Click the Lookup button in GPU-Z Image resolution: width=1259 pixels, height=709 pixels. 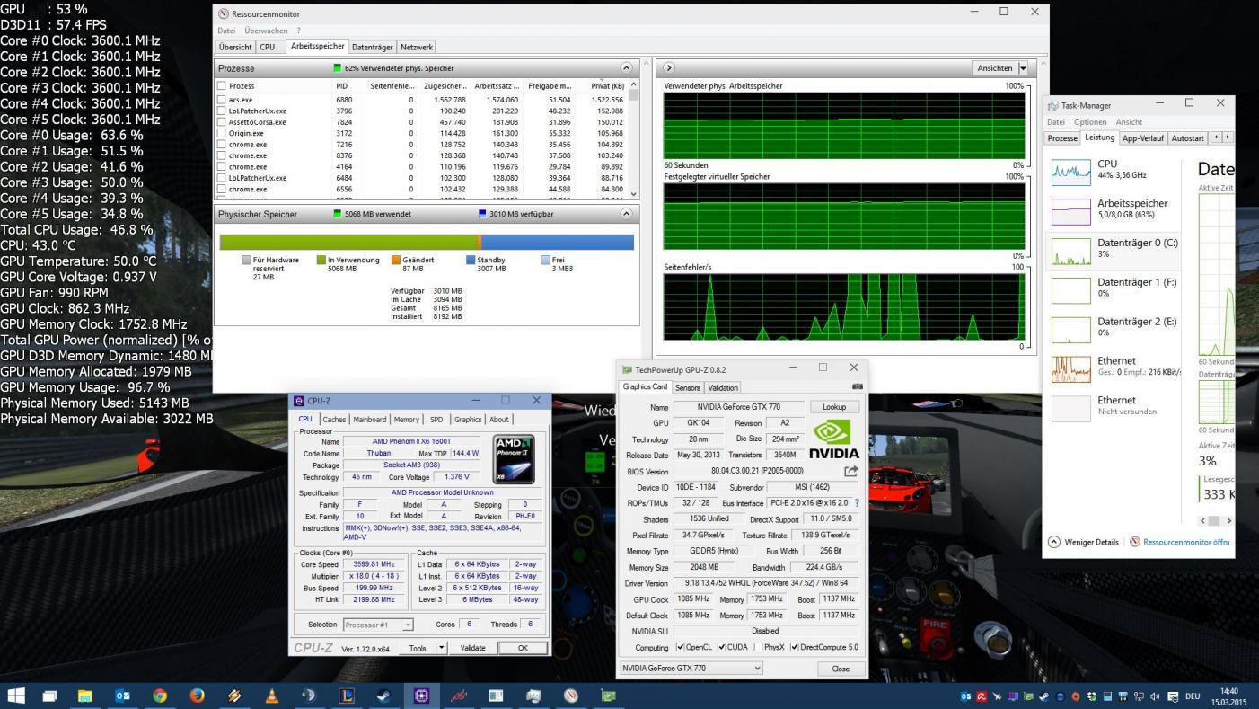(x=834, y=407)
